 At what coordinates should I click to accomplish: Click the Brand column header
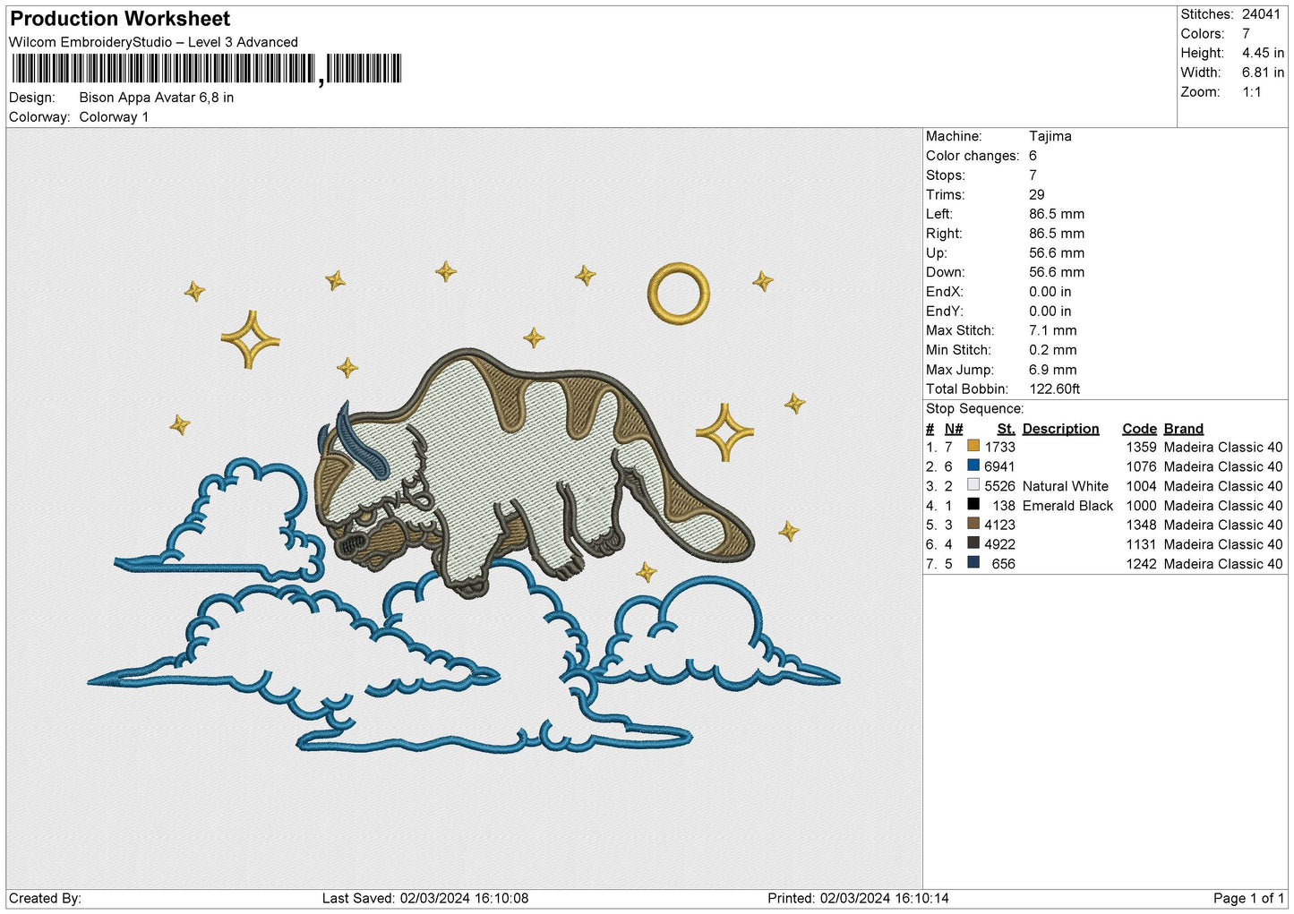(1184, 429)
